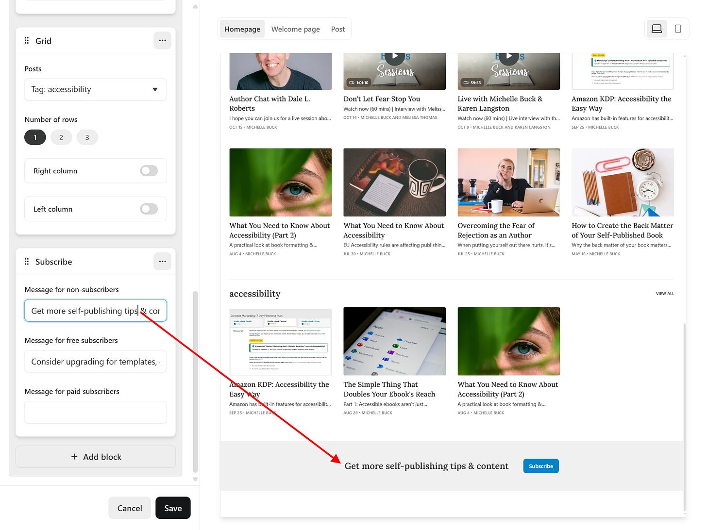The image size is (707, 530).
Task: Click the Save button
Action: [x=173, y=508]
